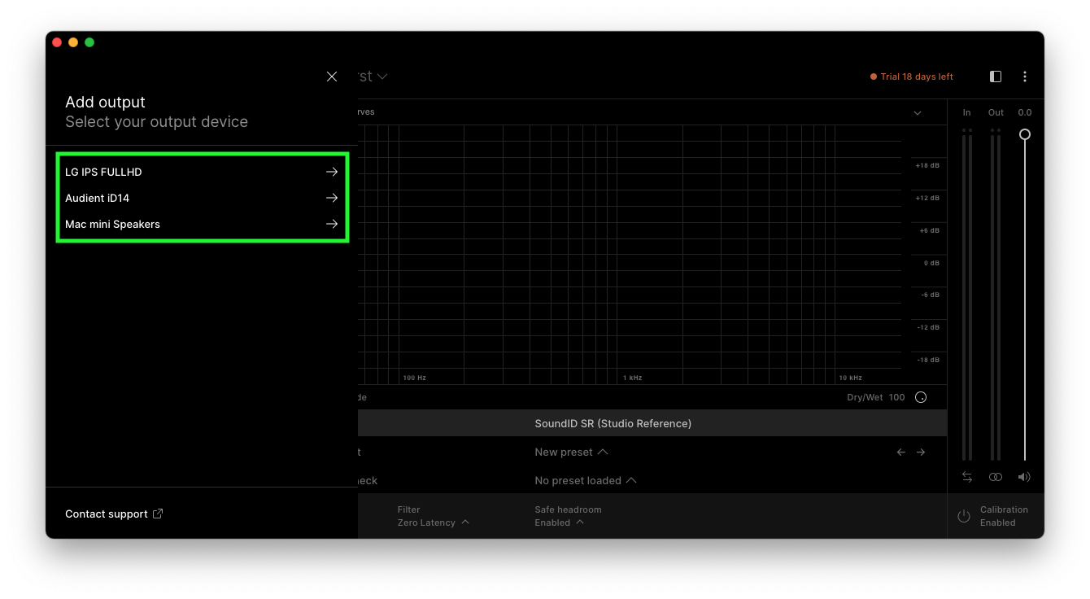Expand the output preset dropdown chevron at top
Image resolution: width=1090 pixels, height=599 pixels.
382,77
